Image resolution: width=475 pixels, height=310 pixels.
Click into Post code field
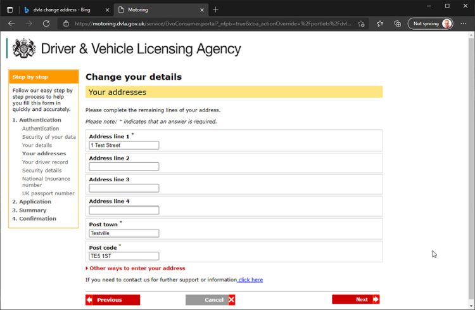pyautogui.click(x=124, y=256)
